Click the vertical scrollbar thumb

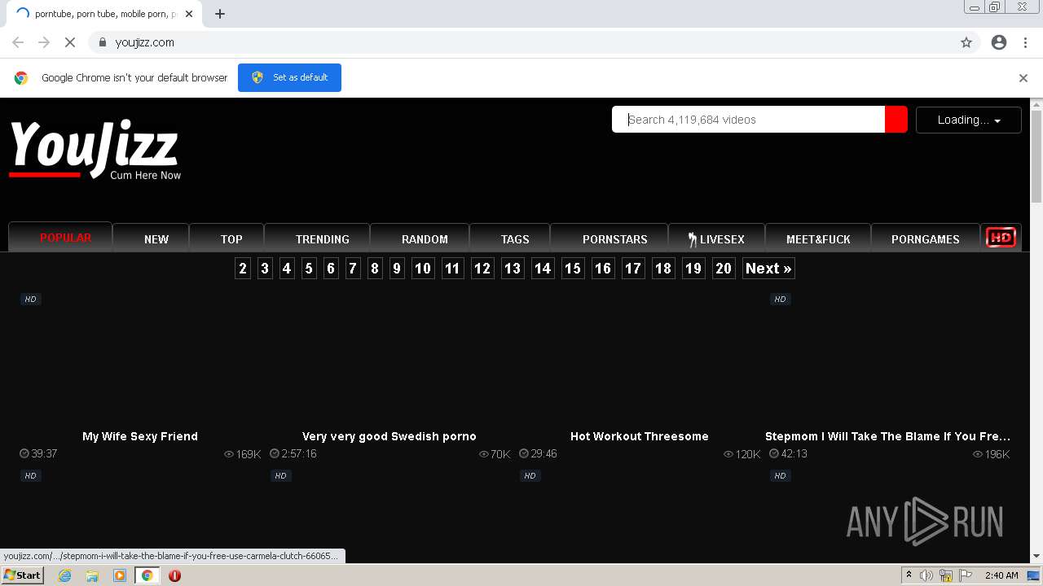tap(1036, 156)
